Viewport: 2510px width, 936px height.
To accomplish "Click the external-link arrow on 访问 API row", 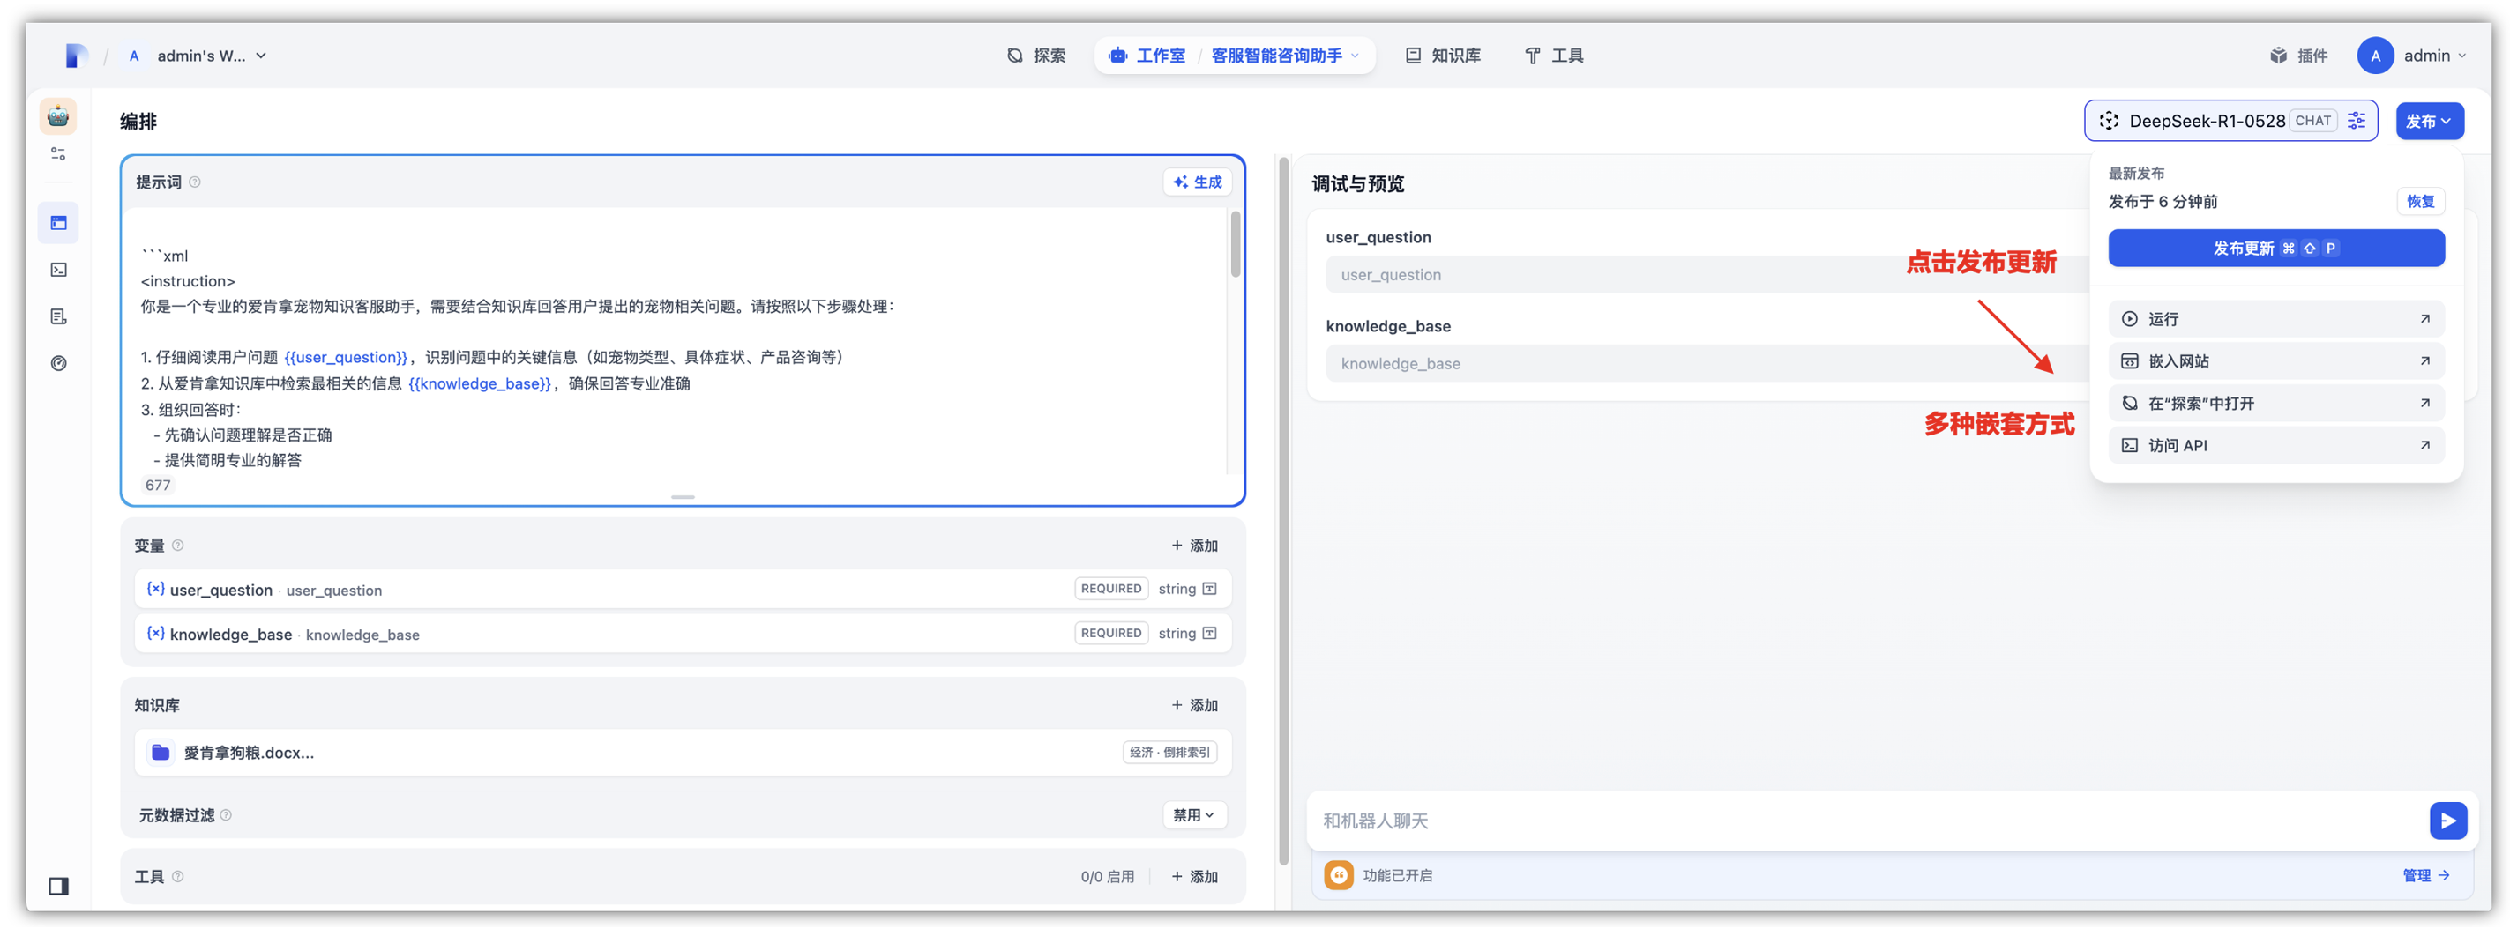I will [2424, 445].
